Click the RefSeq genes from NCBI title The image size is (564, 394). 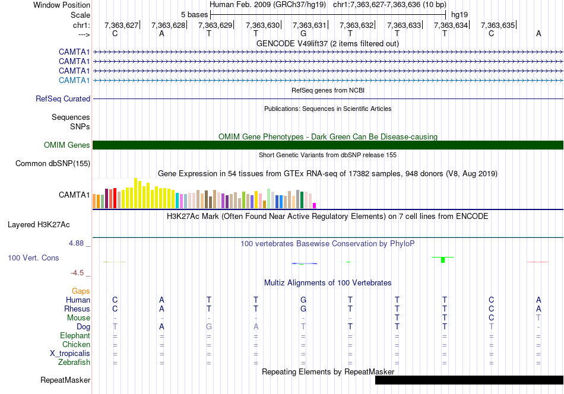328,90
